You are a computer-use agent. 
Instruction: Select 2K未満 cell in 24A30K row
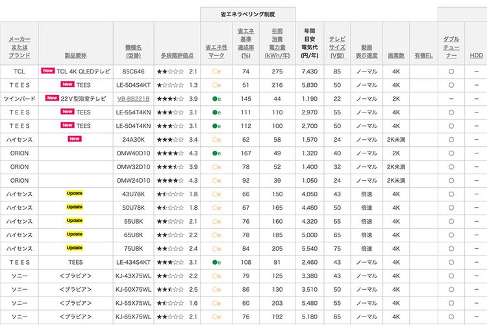pos(396,140)
